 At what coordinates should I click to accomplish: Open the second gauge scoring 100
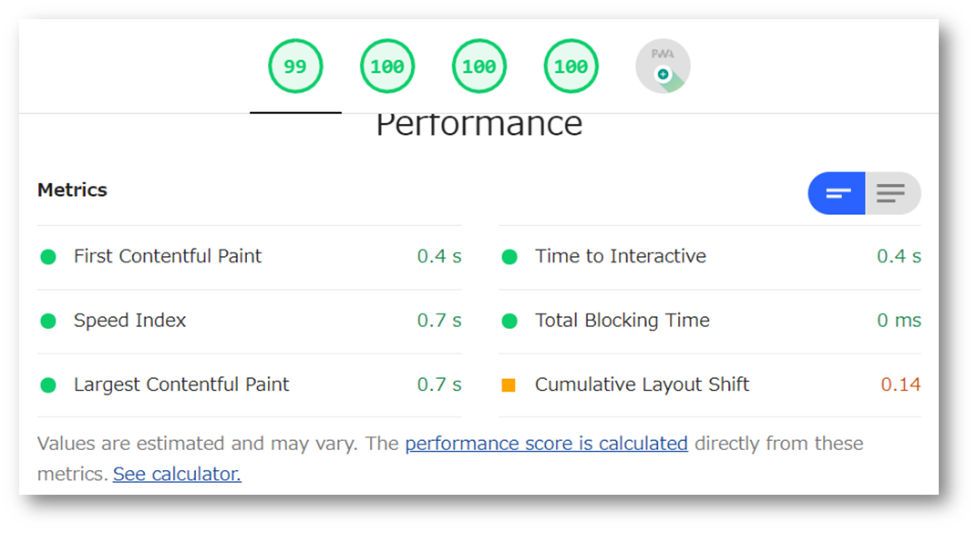387,66
